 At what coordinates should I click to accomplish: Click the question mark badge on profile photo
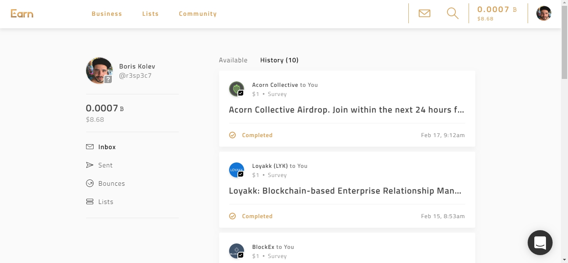click(x=108, y=79)
